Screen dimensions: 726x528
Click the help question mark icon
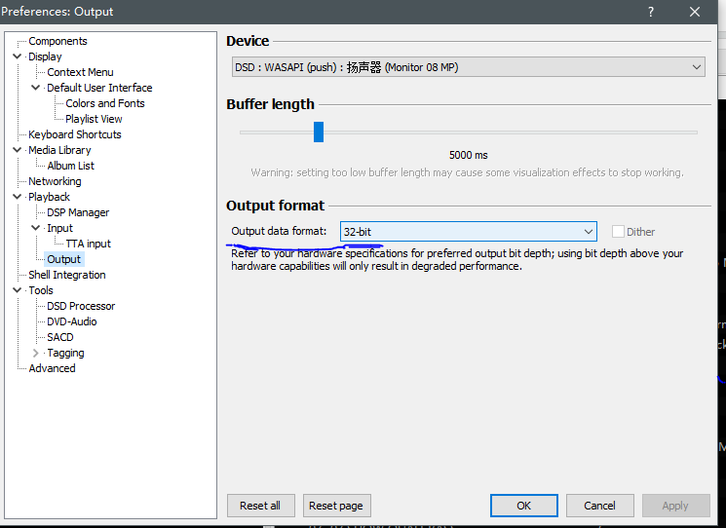tap(650, 12)
